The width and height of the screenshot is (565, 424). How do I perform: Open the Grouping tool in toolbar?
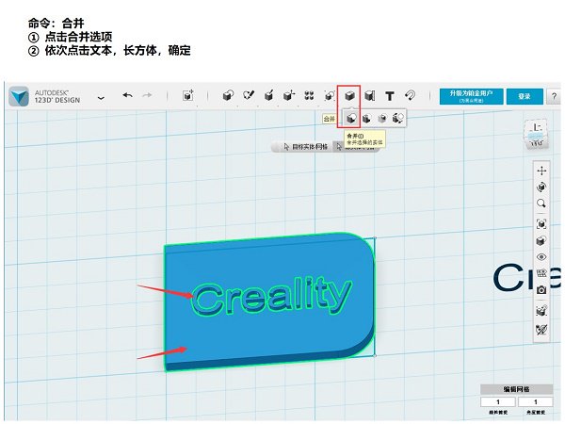click(330, 95)
